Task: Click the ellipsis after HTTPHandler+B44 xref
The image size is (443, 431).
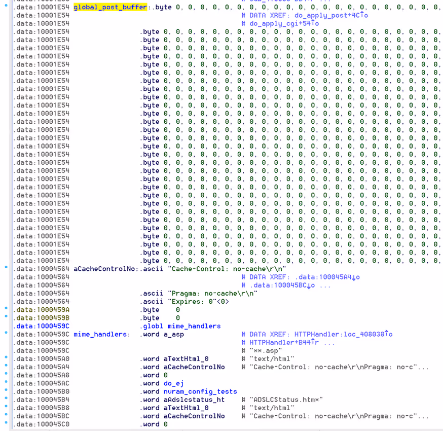Action: [x=329, y=343]
